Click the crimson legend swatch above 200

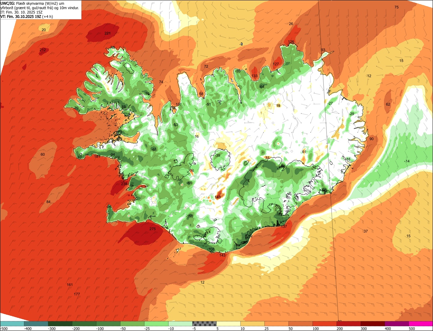tap(349, 324)
